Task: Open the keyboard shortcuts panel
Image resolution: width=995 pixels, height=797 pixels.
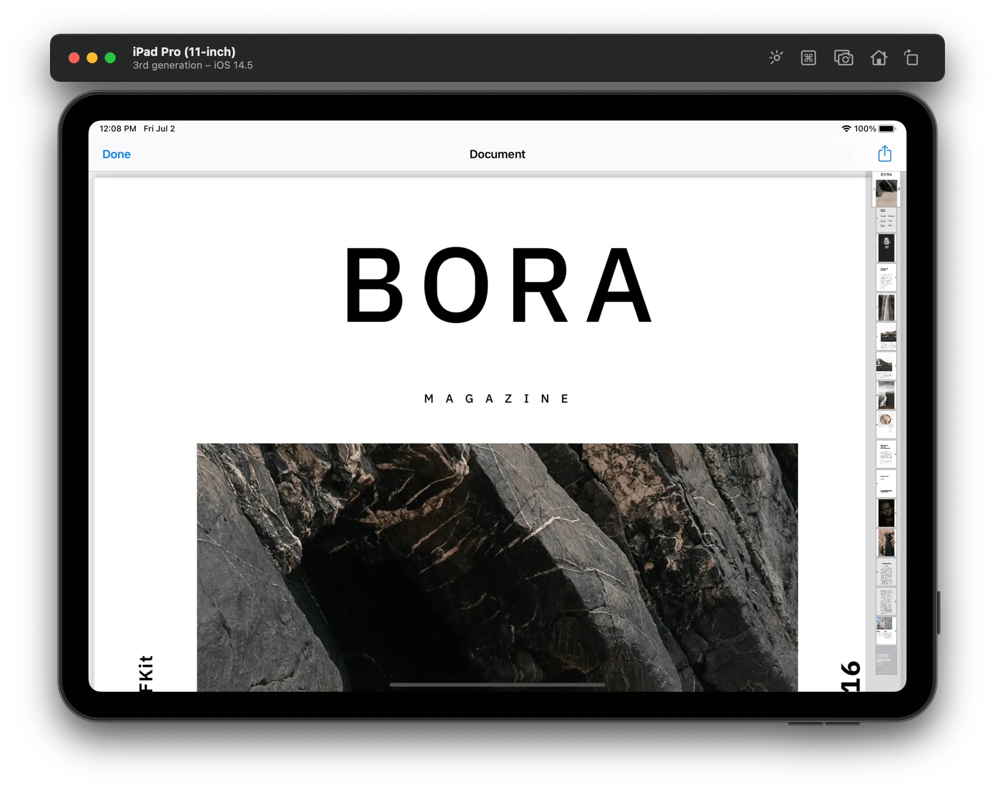Action: click(809, 57)
